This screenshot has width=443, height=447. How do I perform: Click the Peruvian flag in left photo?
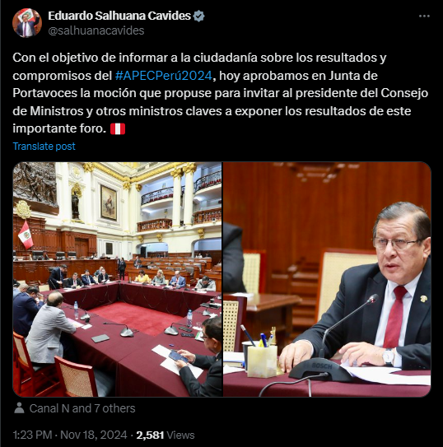coord(26,235)
